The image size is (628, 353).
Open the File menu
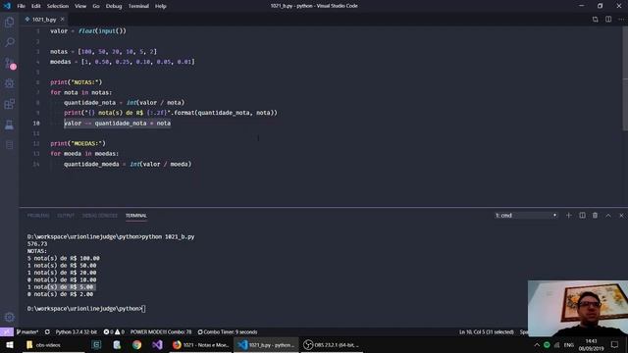[22, 6]
